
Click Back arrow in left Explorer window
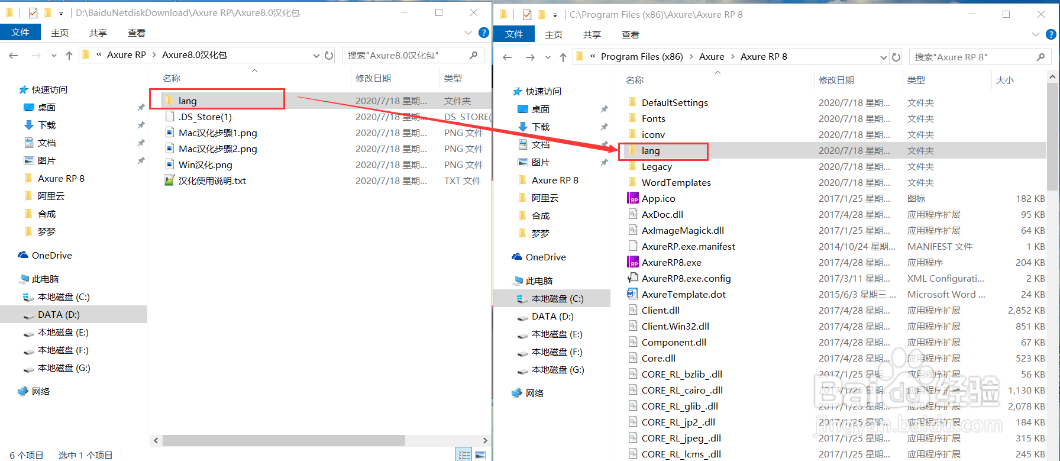[x=14, y=55]
